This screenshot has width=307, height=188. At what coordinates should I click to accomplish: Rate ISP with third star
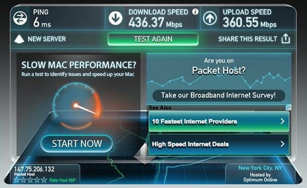tap(30, 180)
